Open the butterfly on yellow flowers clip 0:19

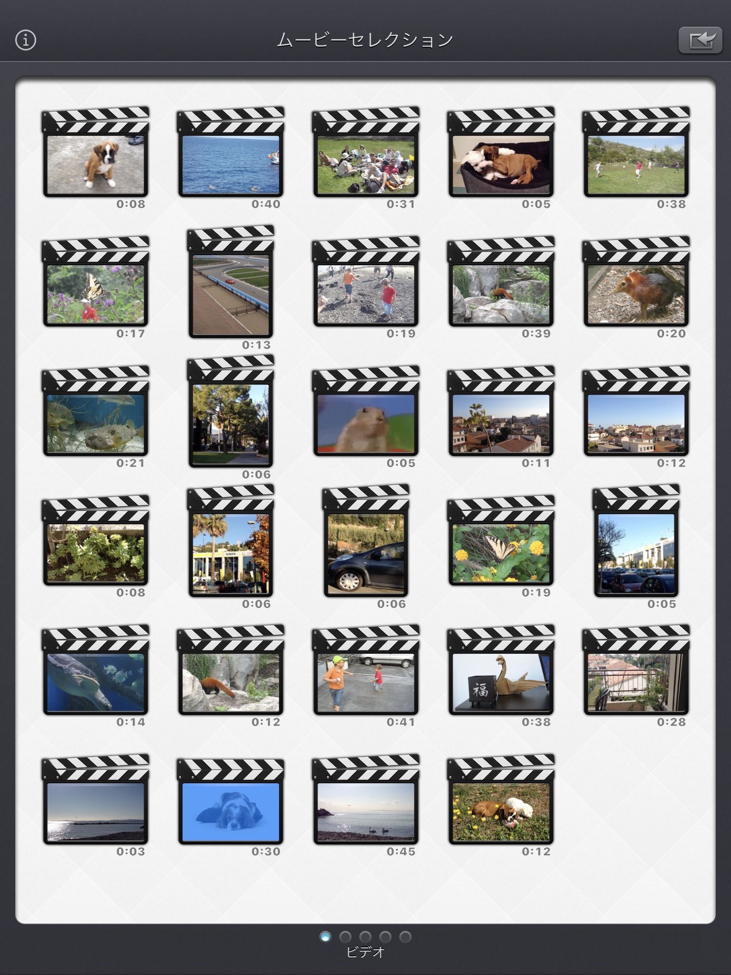click(501, 540)
